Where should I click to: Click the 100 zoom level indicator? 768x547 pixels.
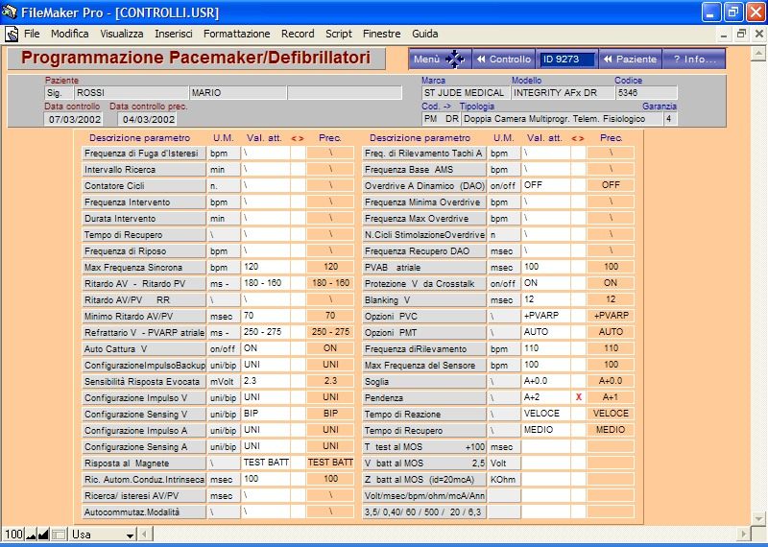click(x=12, y=534)
